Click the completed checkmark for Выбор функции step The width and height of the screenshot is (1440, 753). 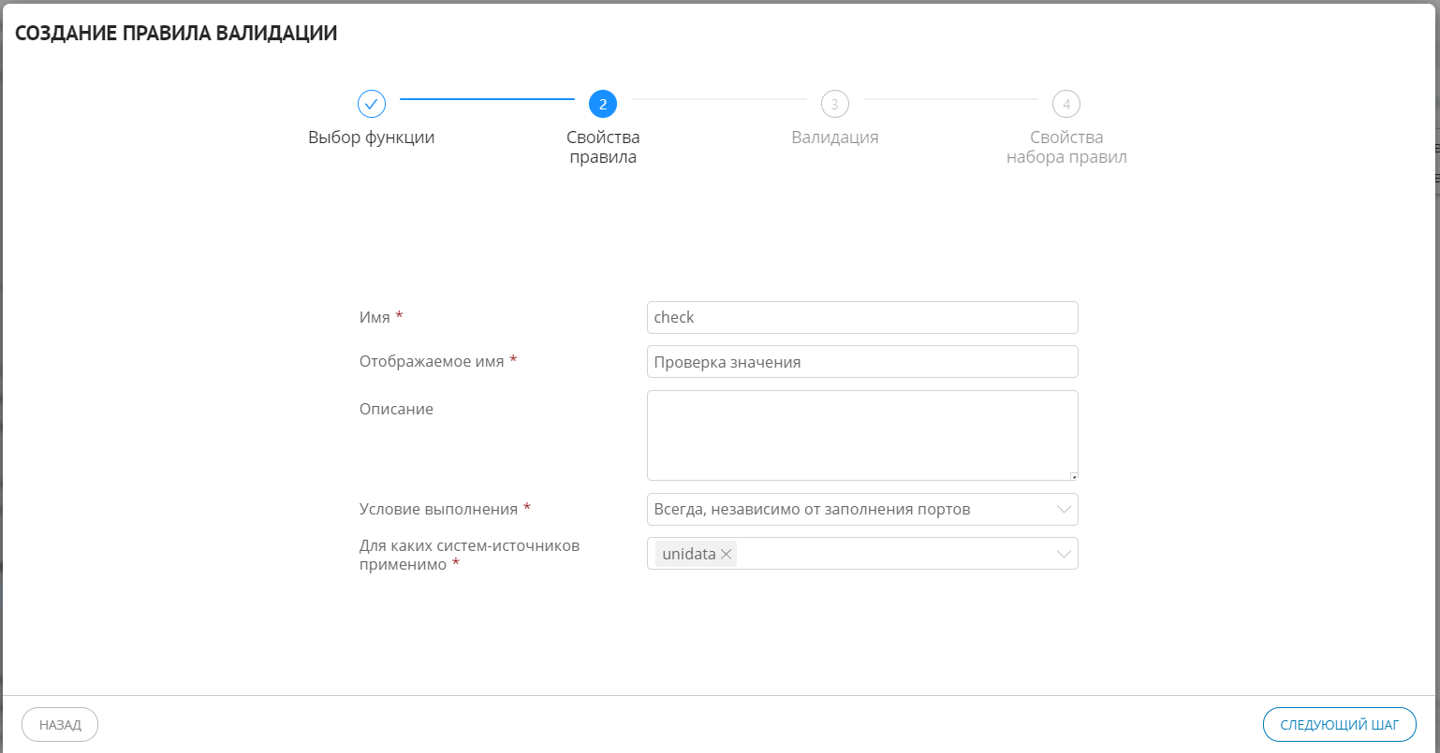coord(372,104)
